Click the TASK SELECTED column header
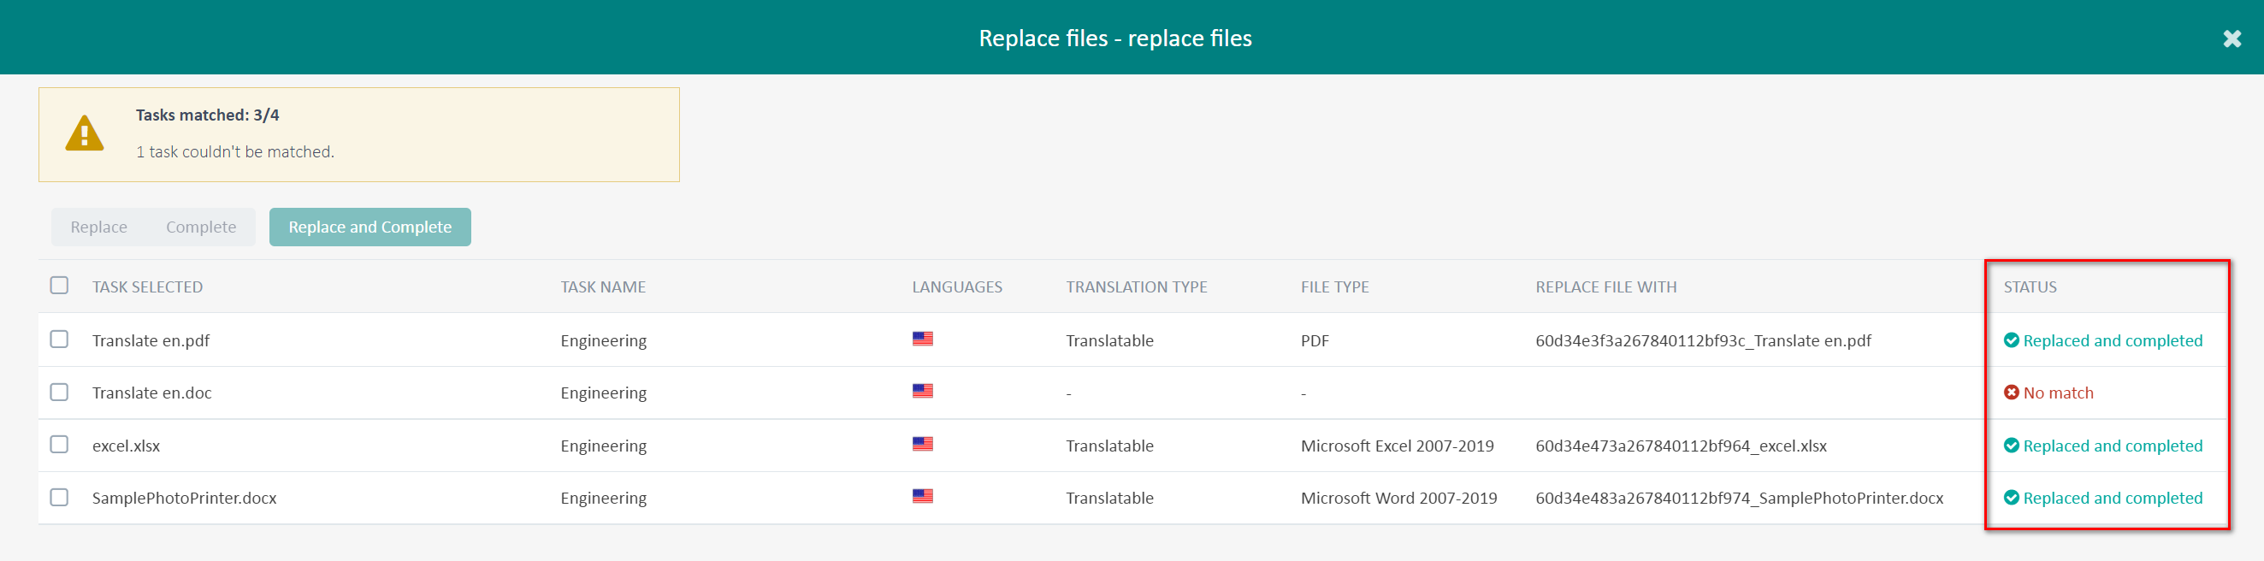 point(148,287)
